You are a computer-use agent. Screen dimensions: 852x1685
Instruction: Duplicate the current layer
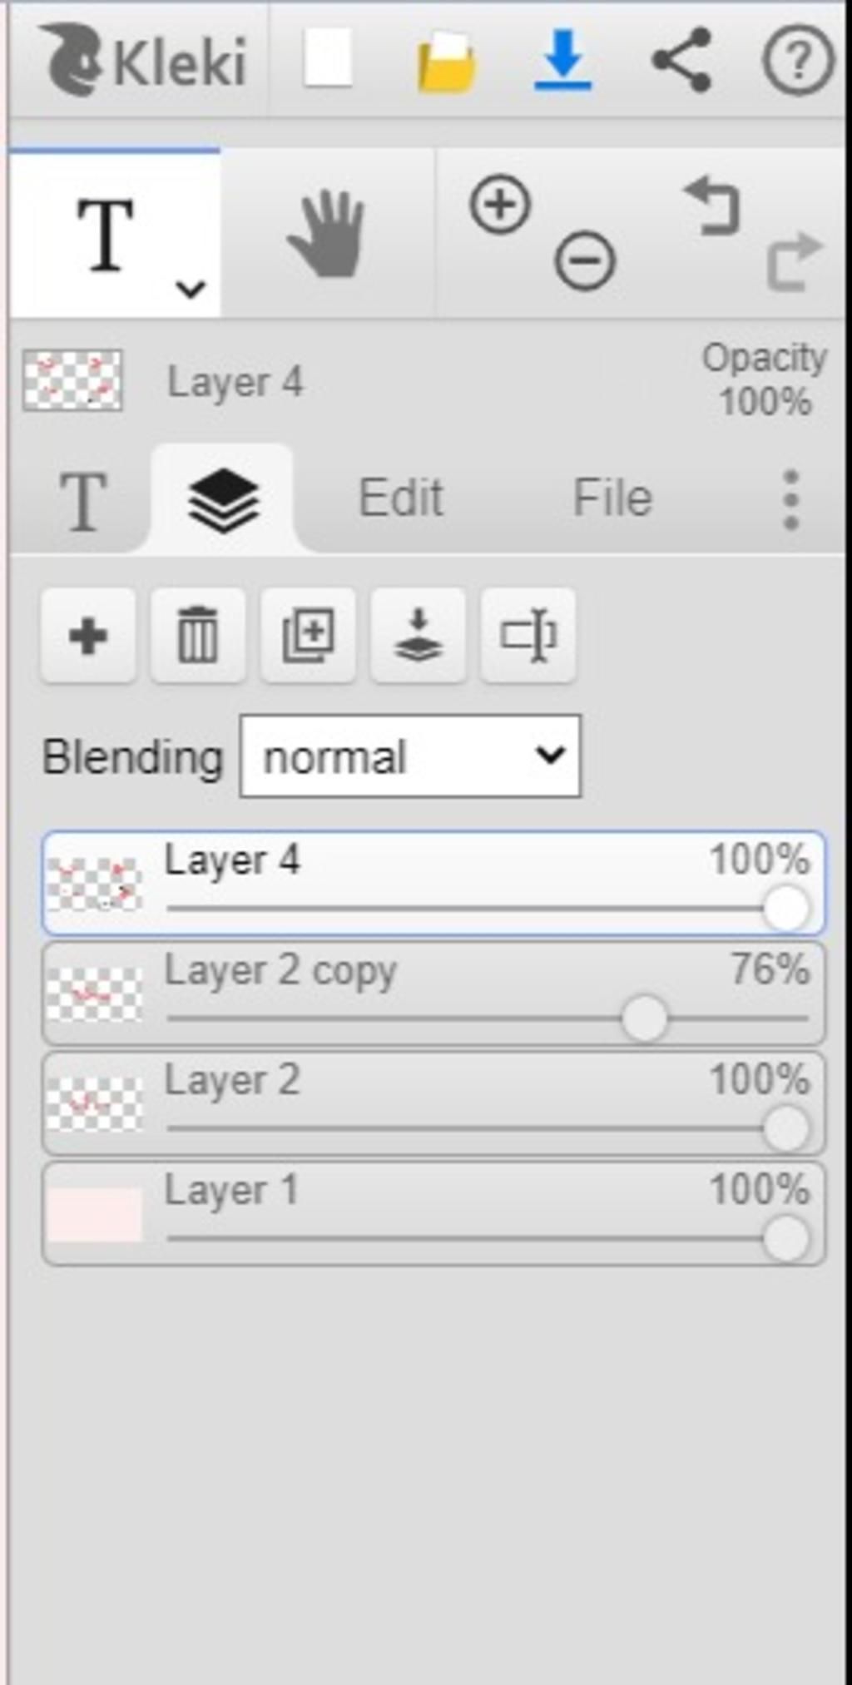coord(308,637)
